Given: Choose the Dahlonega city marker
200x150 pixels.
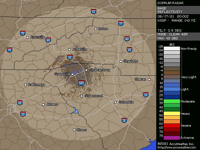Looking at the screenshot, I should (26, 85).
